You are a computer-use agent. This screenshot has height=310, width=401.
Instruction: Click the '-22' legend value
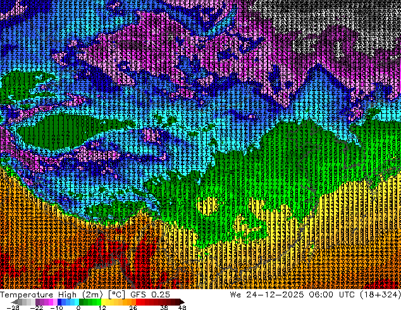36,307
